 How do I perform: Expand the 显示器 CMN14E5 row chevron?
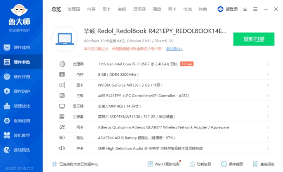pyautogui.click(x=268, y=106)
